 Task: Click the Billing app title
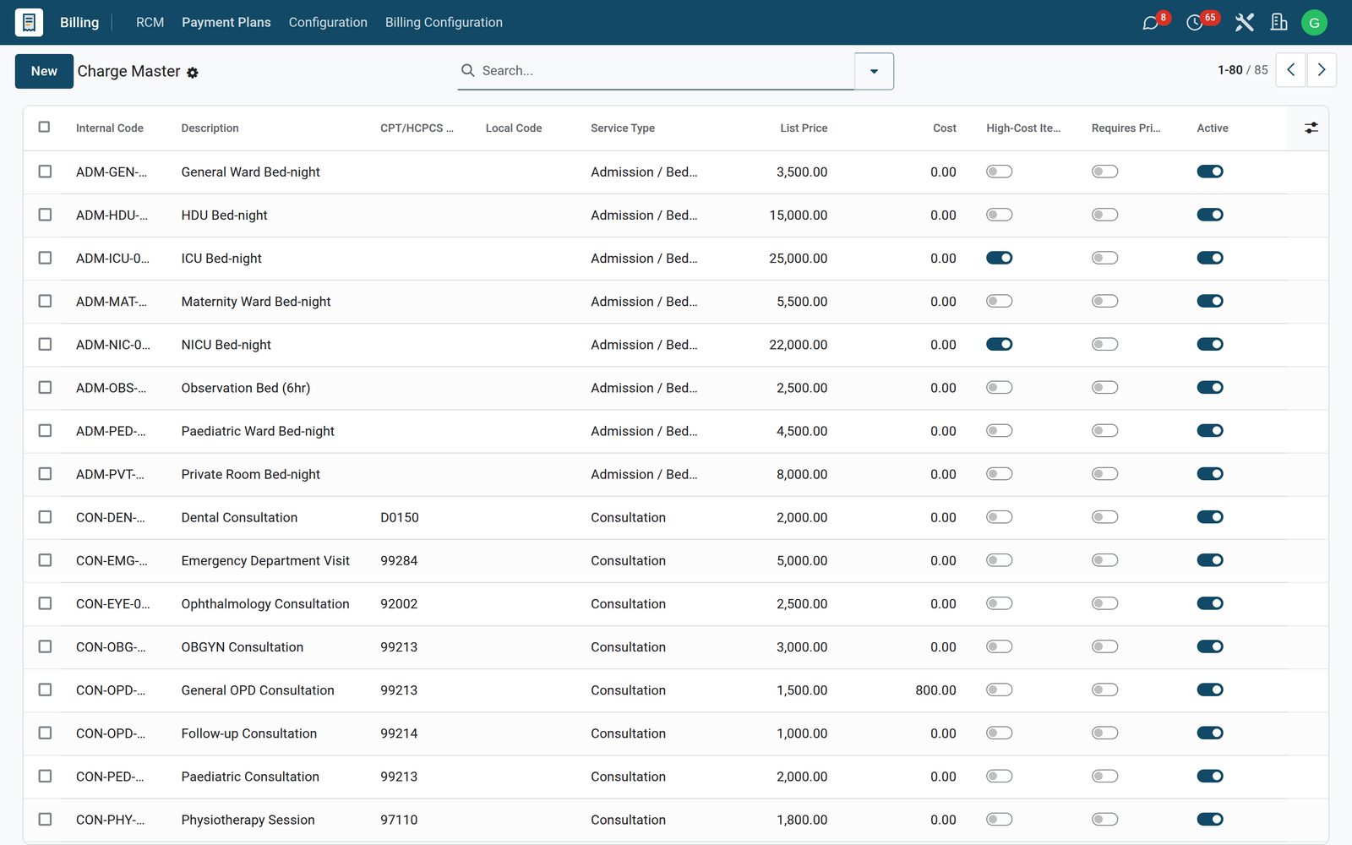coord(79,22)
